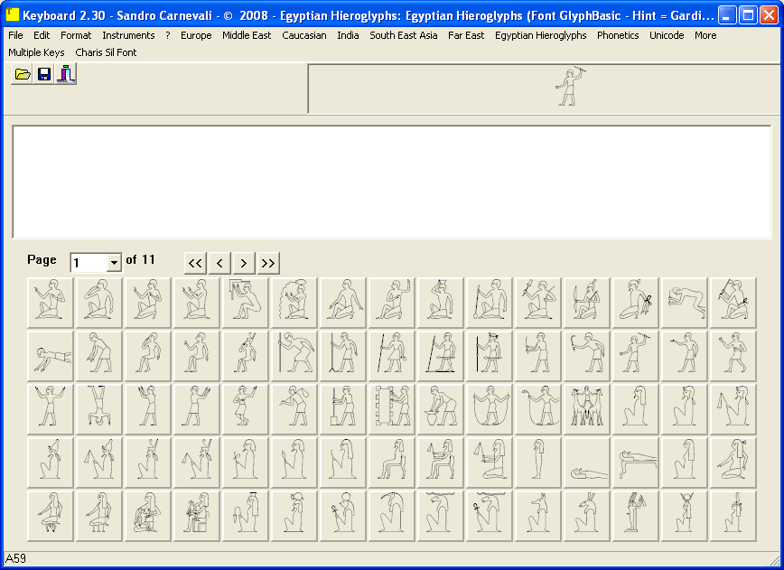This screenshot has height=570, width=784.
Task: Insert the man carrying bundle on stick glyph
Action: pyautogui.click(x=294, y=408)
